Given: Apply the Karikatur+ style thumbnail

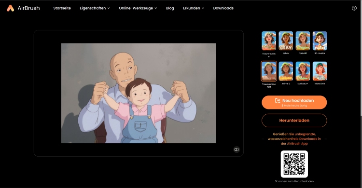Looking at the screenshot, I should coord(303,71).
